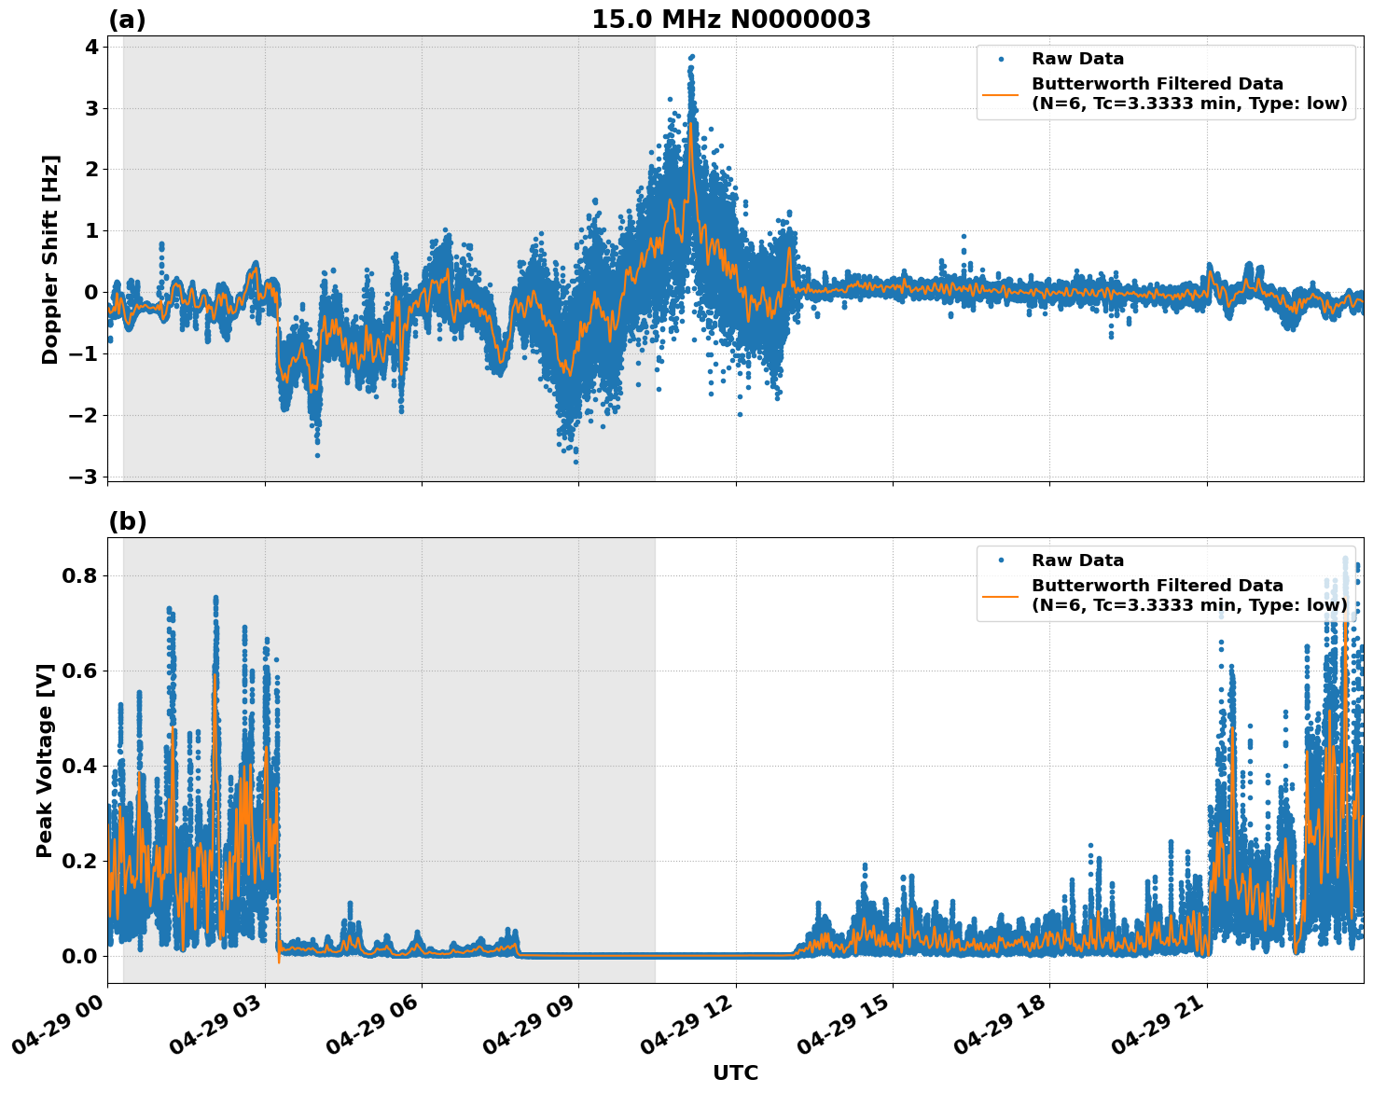Screen dimensions: 1373x1093
Task: Click the "(a)" panel label
Action: tap(128, 20)
